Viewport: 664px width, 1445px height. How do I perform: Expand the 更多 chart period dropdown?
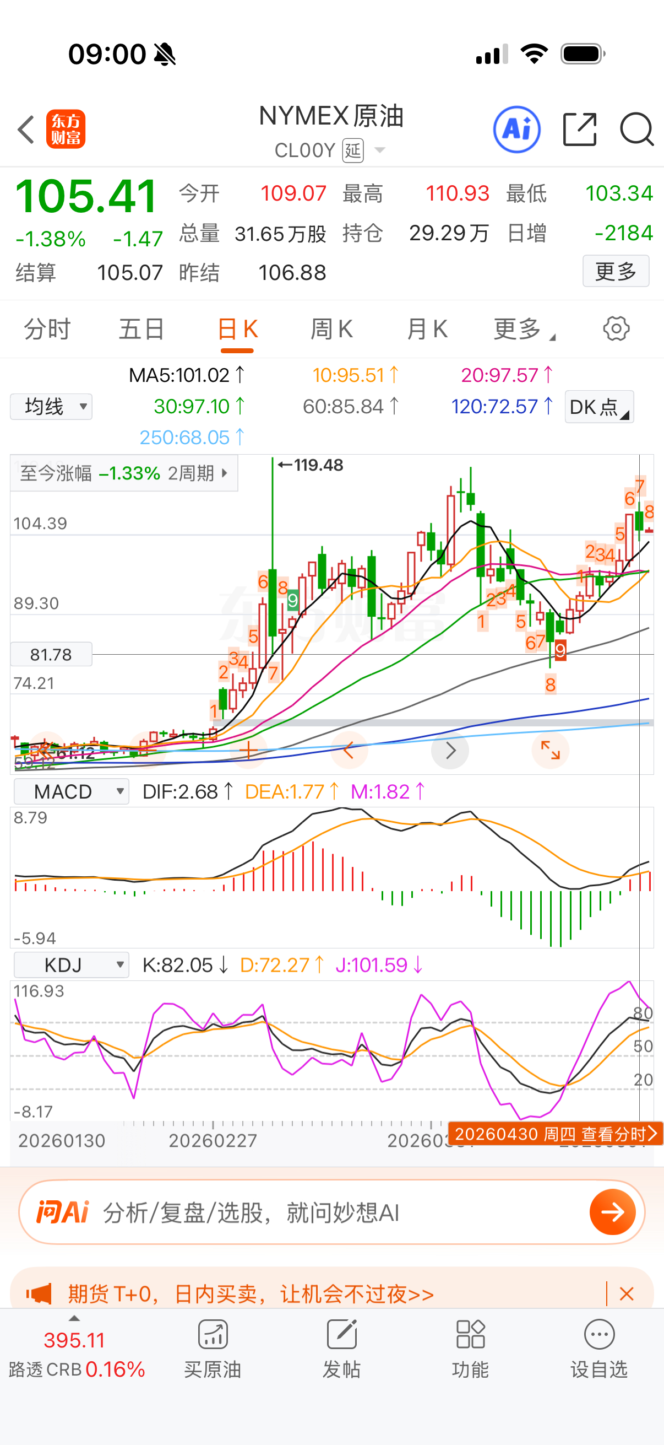pyautogui.click(x=524, y=329)
